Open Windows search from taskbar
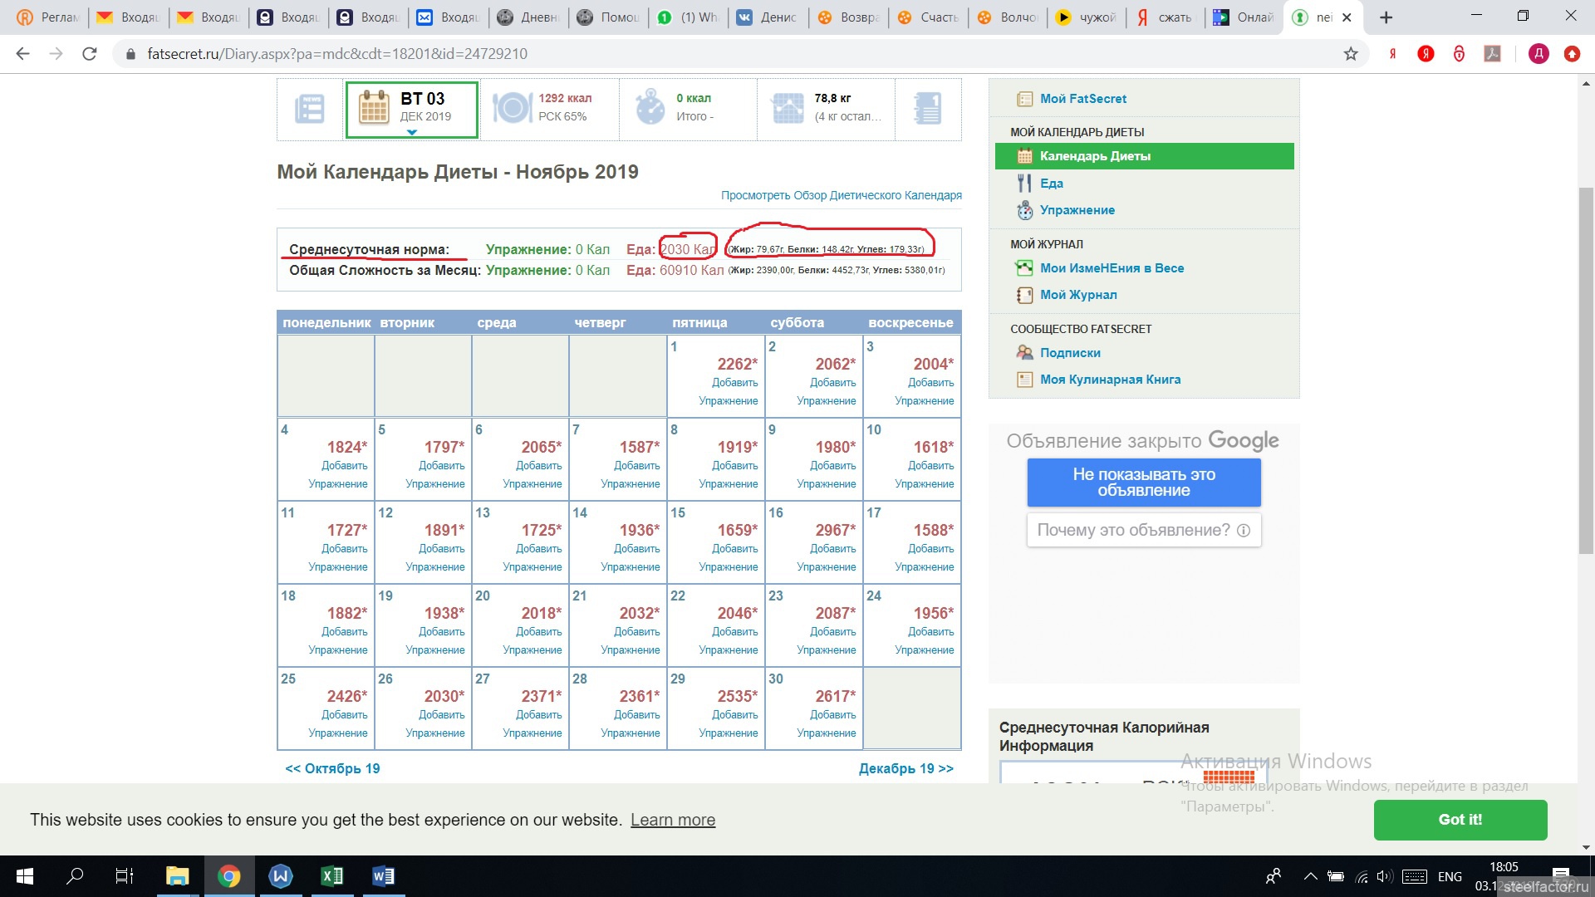Screen dimensions: 1595x897 (75, 876)
